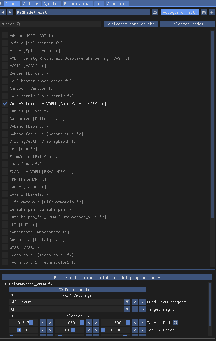Turn on the LumaSharpen effect checkbox

click(5, 209)
